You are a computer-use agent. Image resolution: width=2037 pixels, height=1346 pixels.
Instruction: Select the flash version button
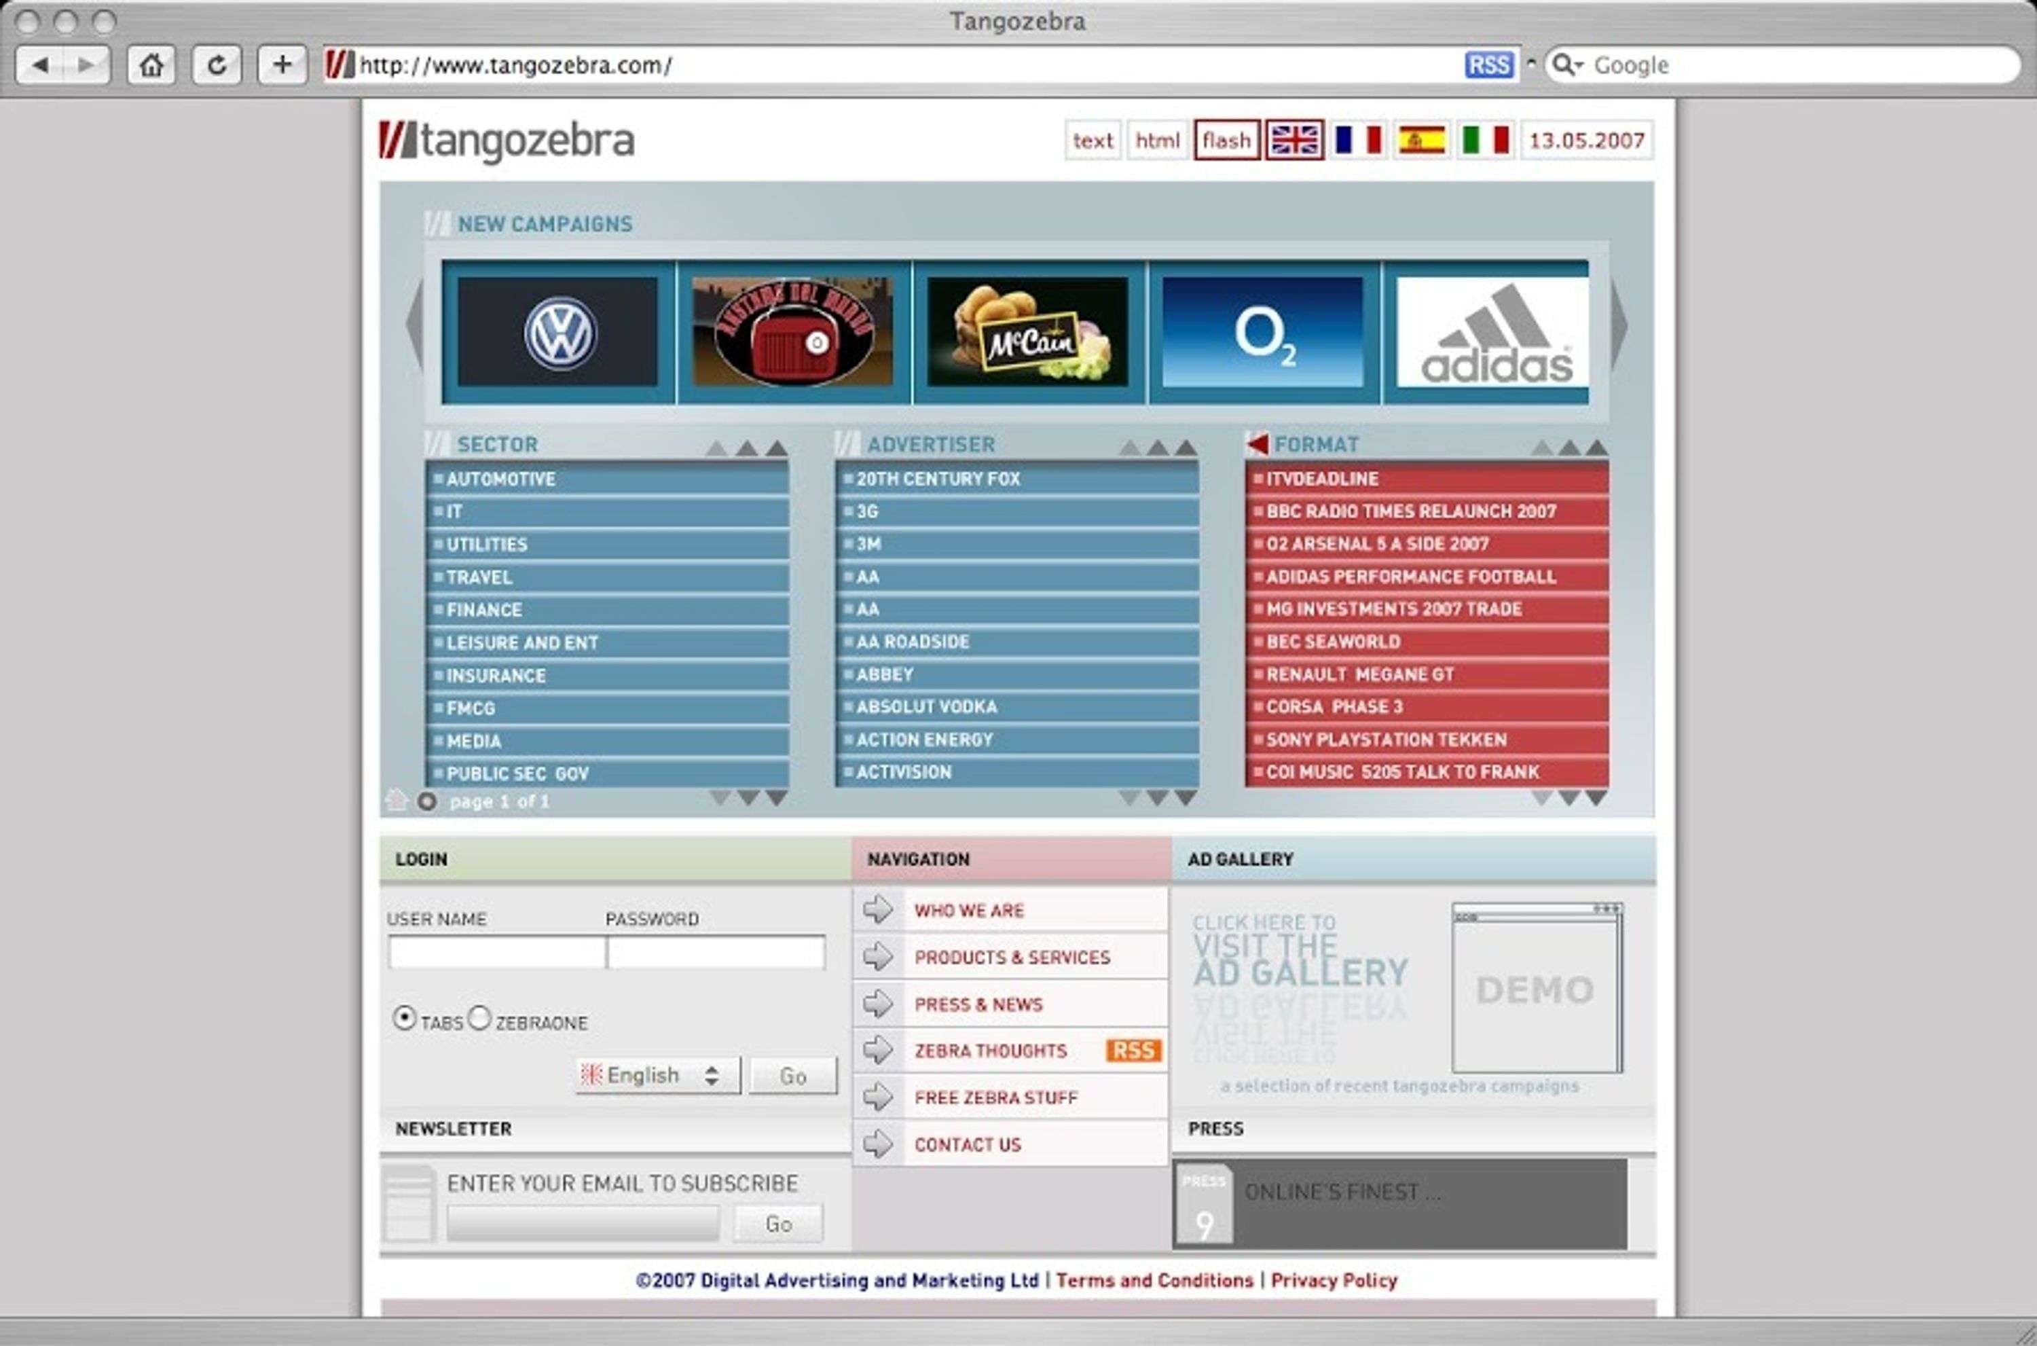[1226, 140]
